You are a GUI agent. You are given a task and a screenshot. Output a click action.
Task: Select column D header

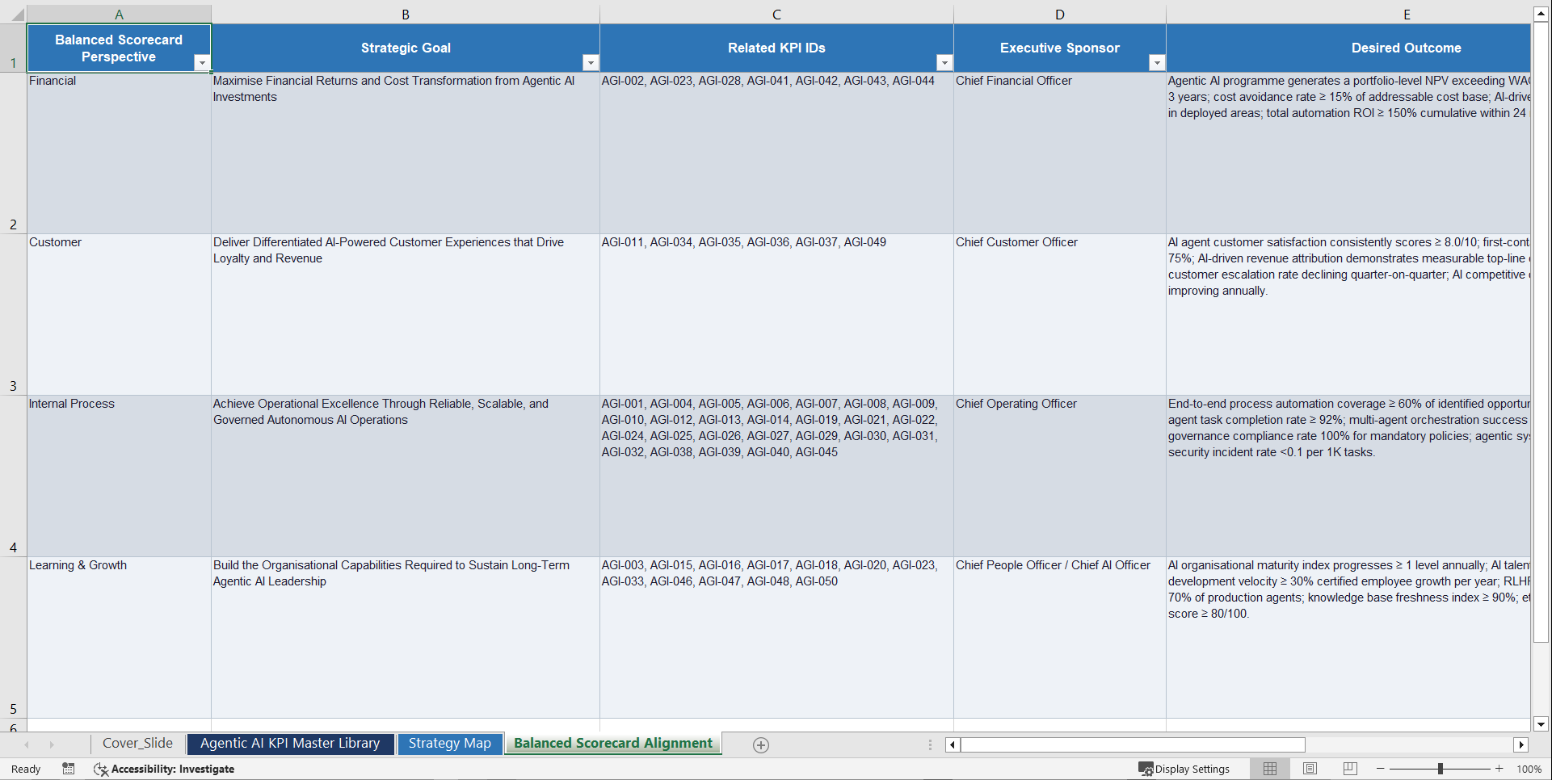tap(1060, 15)
